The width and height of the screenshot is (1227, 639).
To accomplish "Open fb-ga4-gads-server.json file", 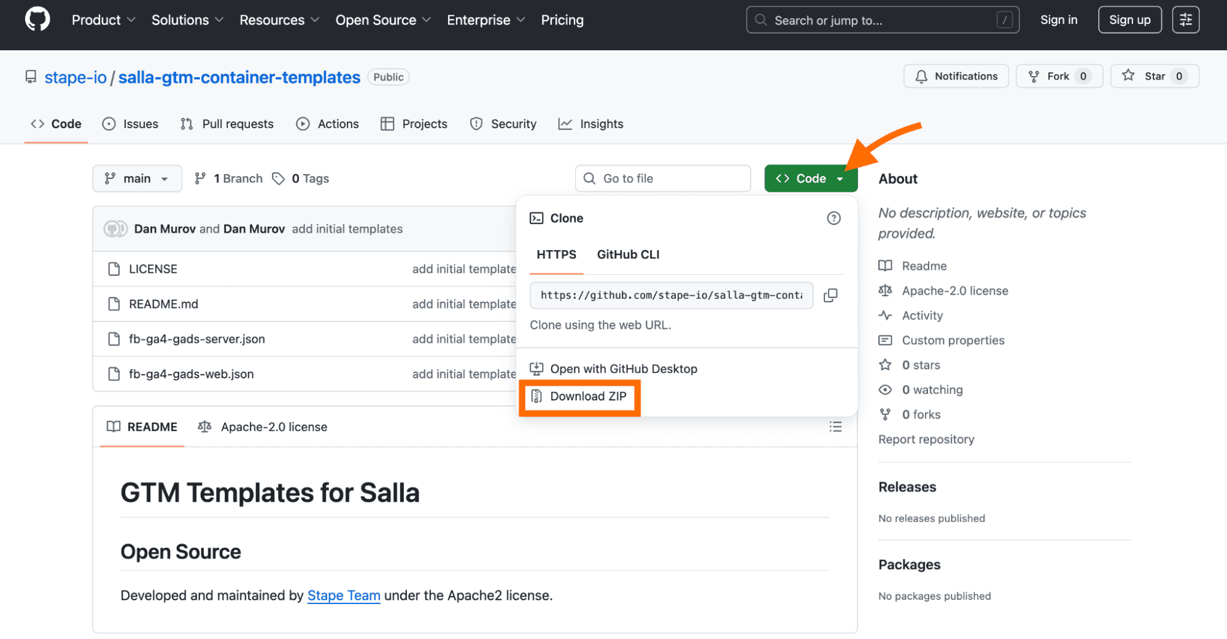I will pos(197,339).
